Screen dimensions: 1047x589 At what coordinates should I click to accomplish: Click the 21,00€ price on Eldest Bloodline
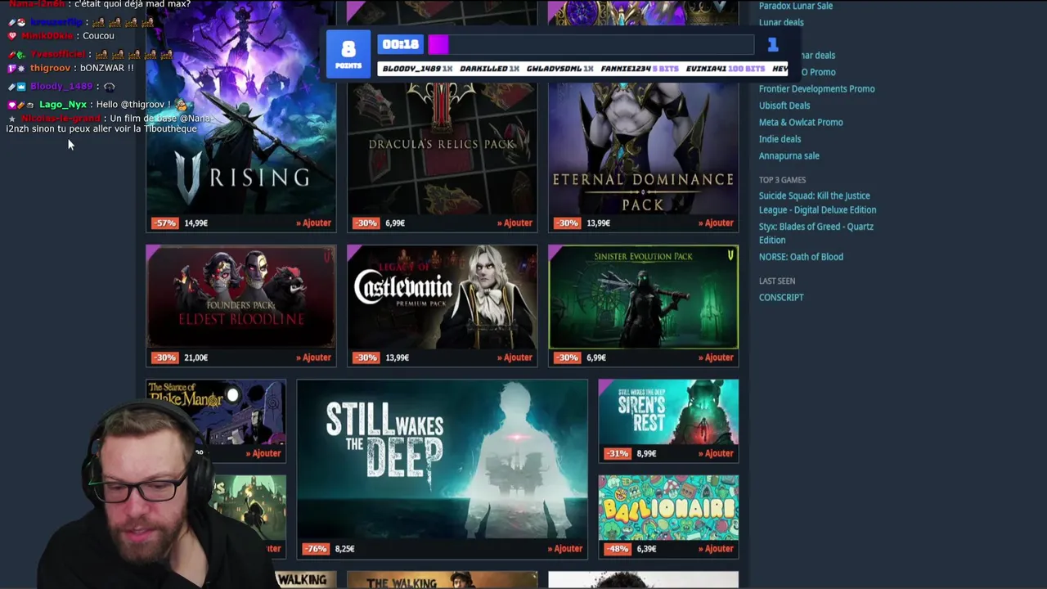195,357
